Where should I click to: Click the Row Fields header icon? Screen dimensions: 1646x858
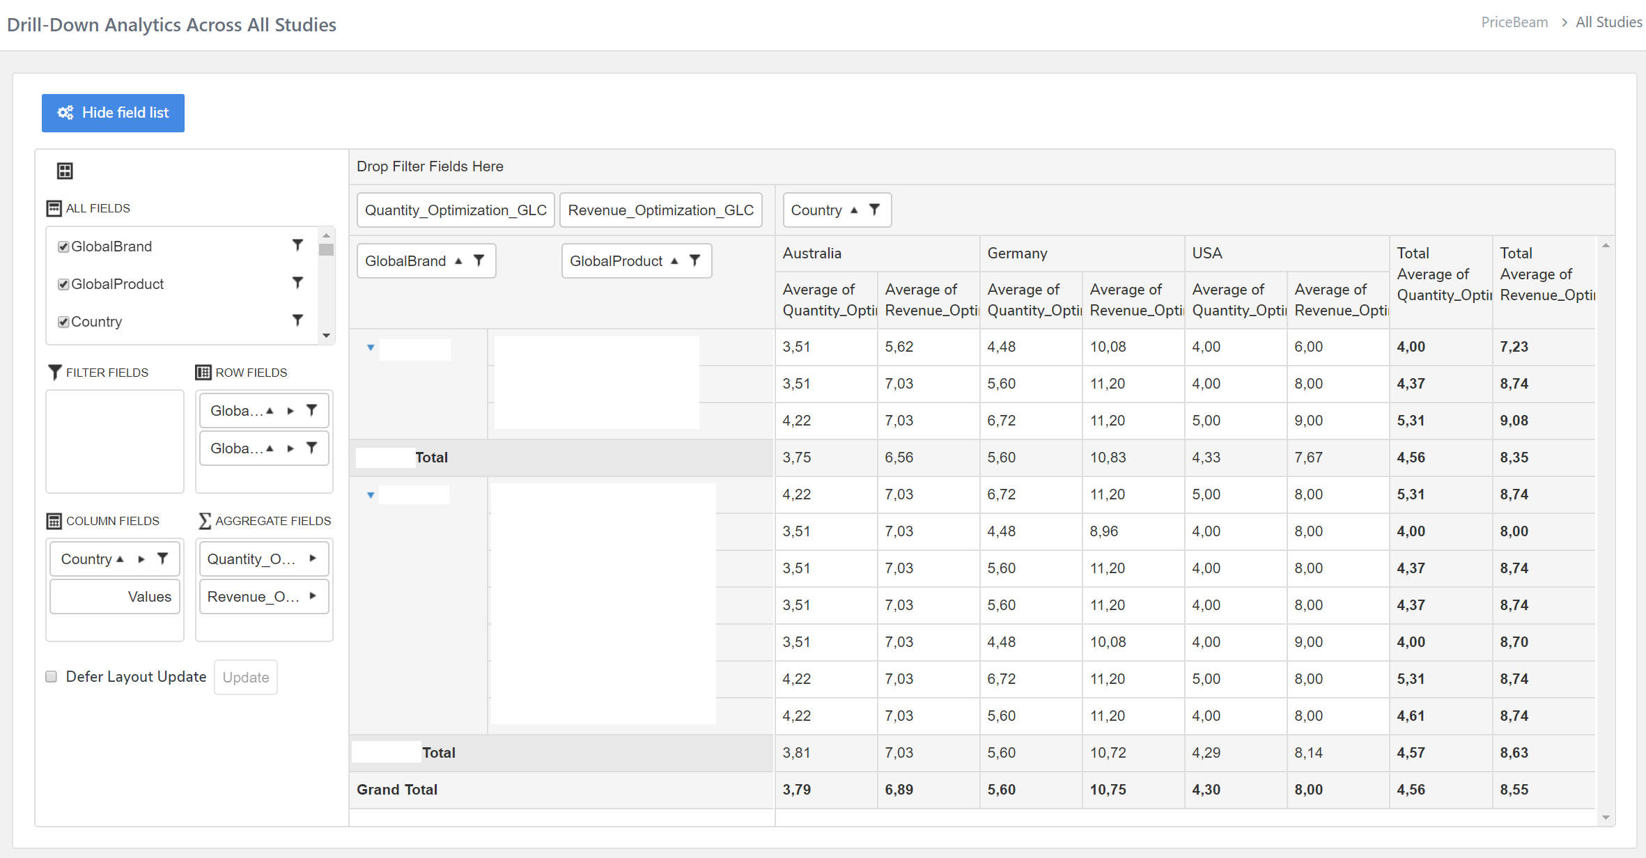click(x=203, y=373)
